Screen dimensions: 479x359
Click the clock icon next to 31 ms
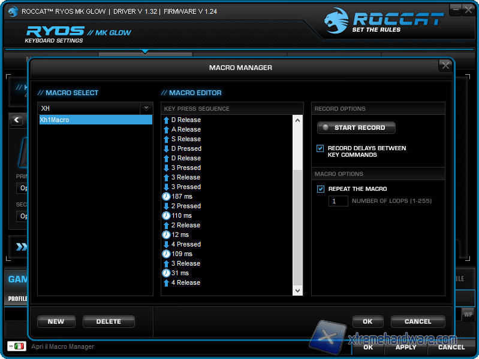coord(166,273)
